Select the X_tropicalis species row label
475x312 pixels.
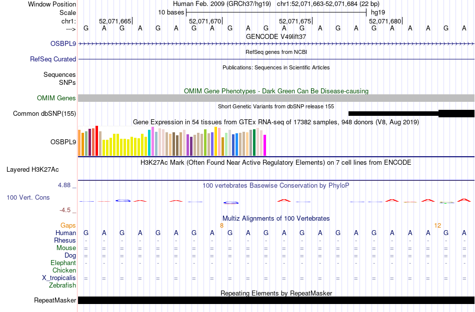point(59,278)
